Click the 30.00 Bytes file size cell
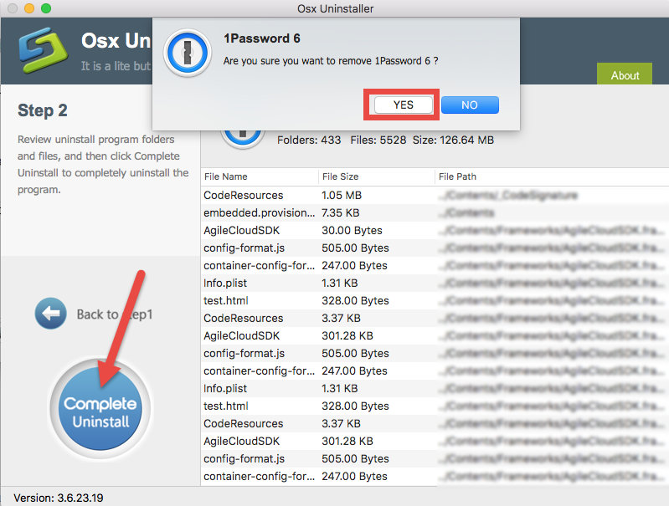 [352, 230]
